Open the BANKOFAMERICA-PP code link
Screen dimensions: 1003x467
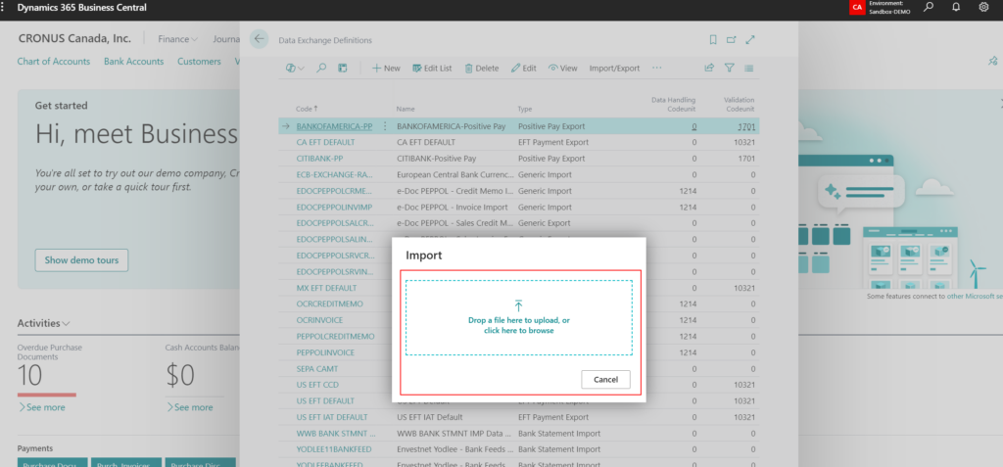click(x=334, y=126)
